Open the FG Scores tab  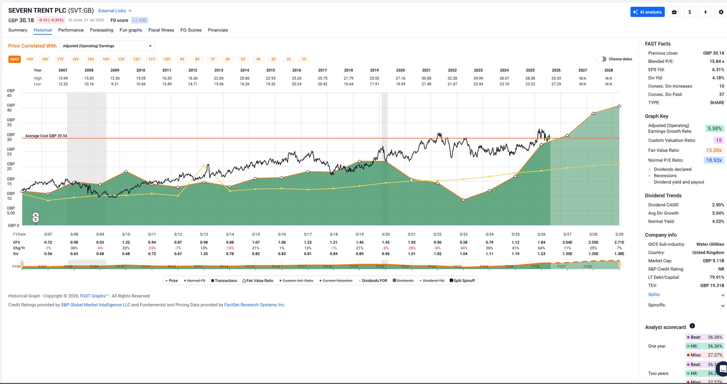pos(191,30)
